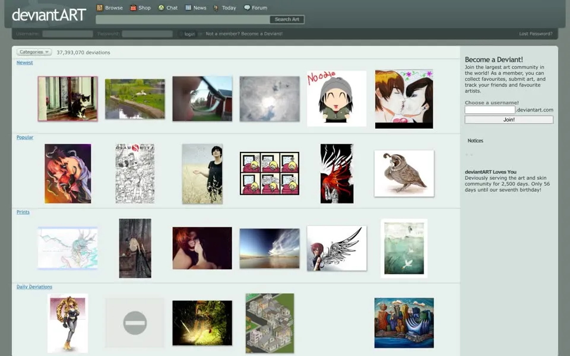570x356 pixels.
Task: Click the Forum speech bubble icon
Action: coord(247,8)
